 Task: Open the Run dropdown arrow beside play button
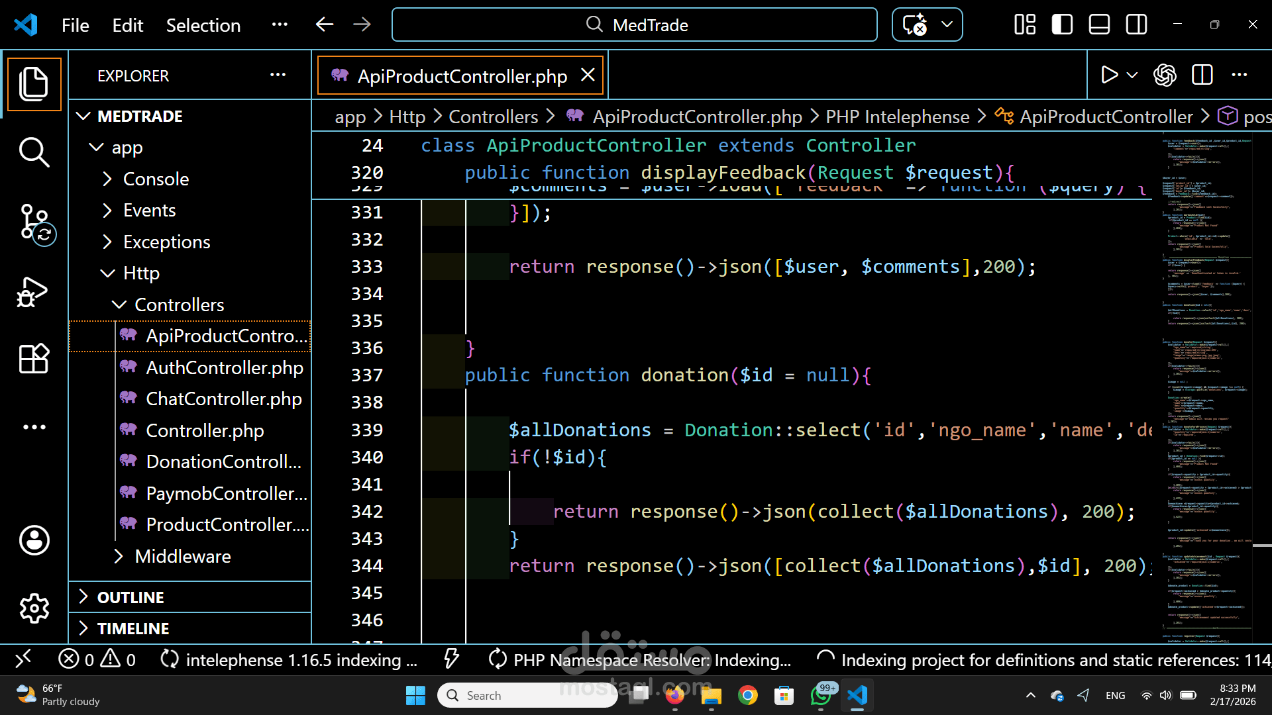[1132, 75]
